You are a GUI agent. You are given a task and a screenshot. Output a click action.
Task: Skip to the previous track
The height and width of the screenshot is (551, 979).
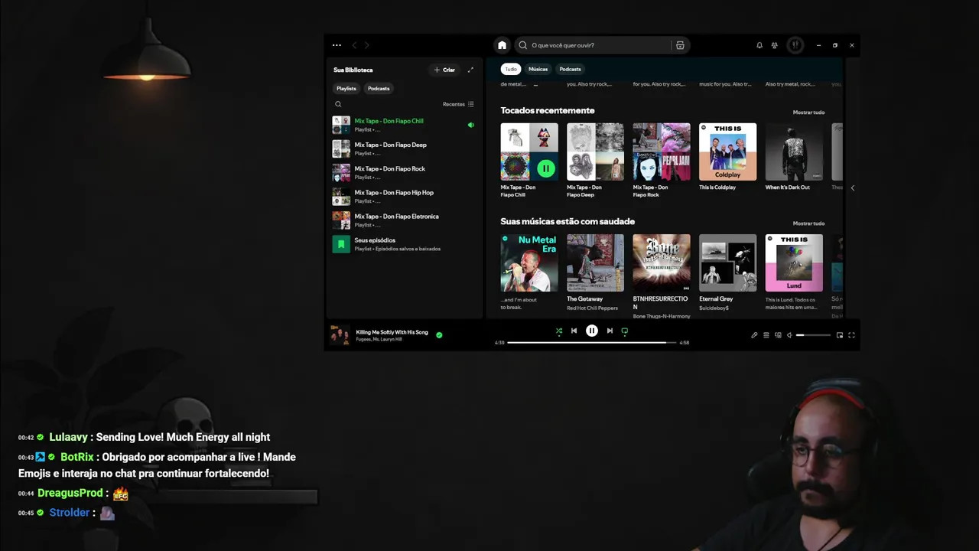click(574, 331)
